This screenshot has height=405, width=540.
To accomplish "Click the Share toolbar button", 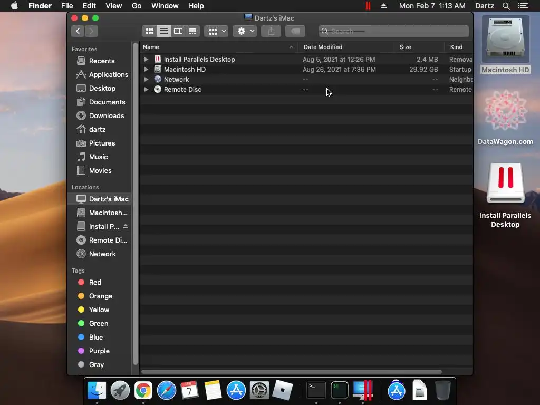I will coord(271,31).
